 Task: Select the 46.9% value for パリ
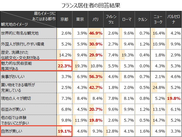(95, 33)
